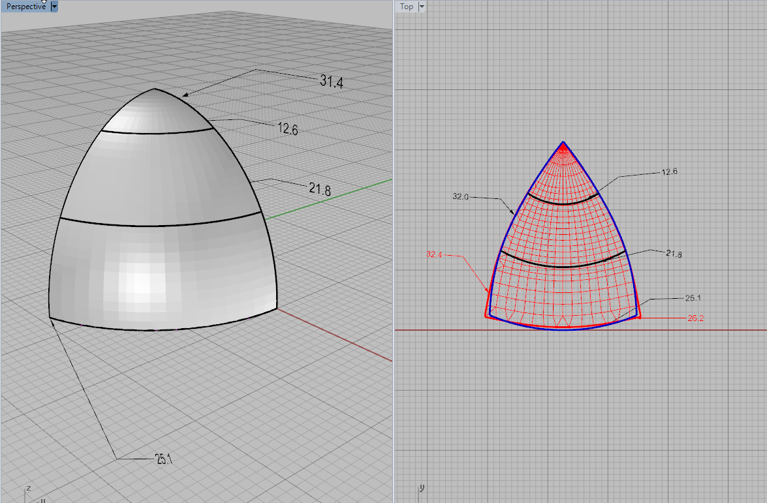Select the 21.8 annotation in Top view
The width and height of the screenshot is (767, 503).
pyautogui.click(x=674, y=254)
